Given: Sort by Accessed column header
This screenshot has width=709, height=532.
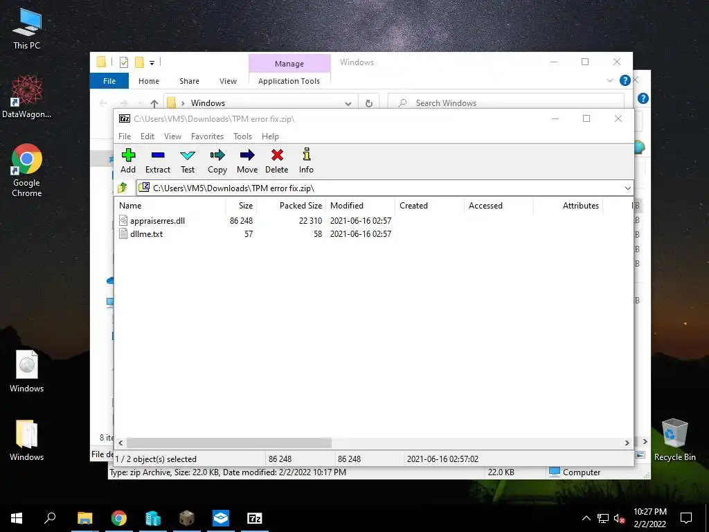Looking at the screenshot, I should point(499,205).
